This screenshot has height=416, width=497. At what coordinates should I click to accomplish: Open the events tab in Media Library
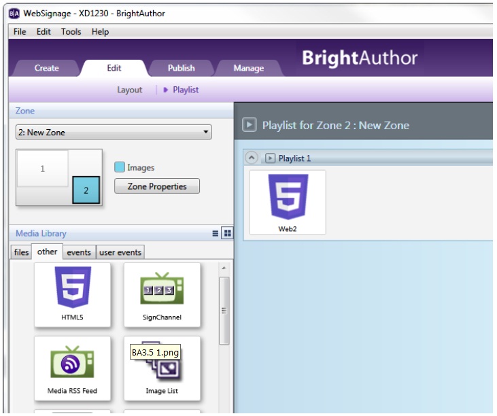[x=79, y=252]
